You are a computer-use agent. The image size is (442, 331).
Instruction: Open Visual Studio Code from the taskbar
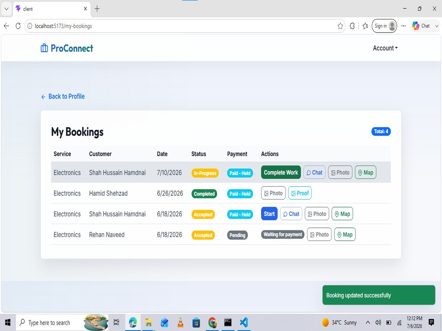(x=244, y=323)
